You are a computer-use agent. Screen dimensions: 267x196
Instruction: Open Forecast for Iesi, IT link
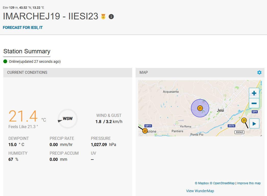(x=23, y=28)
